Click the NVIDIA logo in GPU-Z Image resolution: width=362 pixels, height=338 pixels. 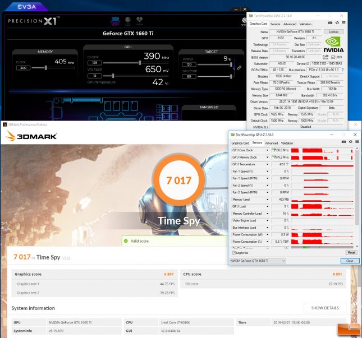333,45
